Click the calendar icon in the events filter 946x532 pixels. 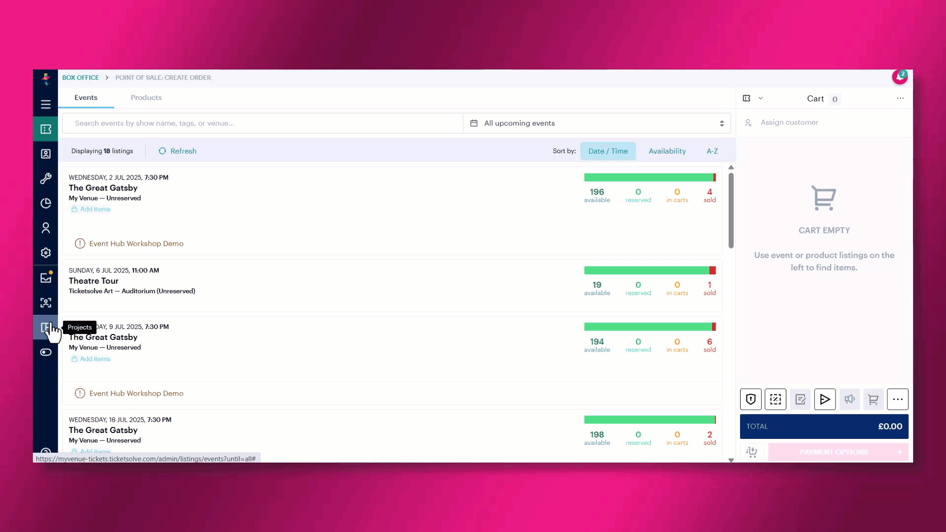[474, 123]
